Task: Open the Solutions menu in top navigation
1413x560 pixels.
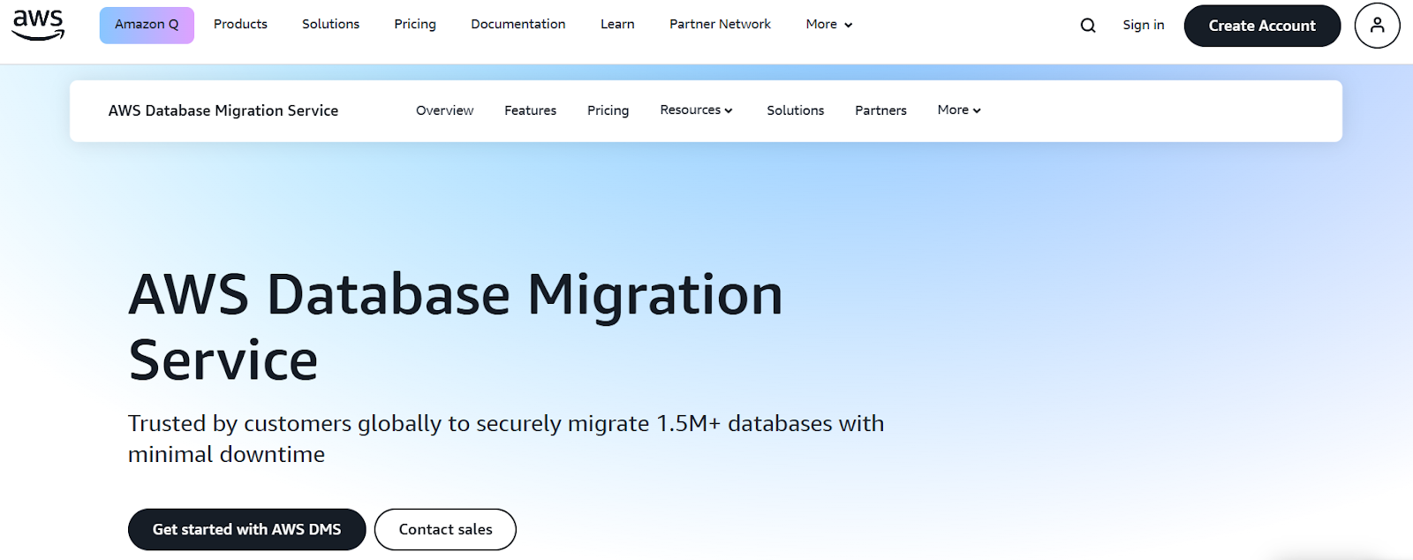Action: (330, 25)
